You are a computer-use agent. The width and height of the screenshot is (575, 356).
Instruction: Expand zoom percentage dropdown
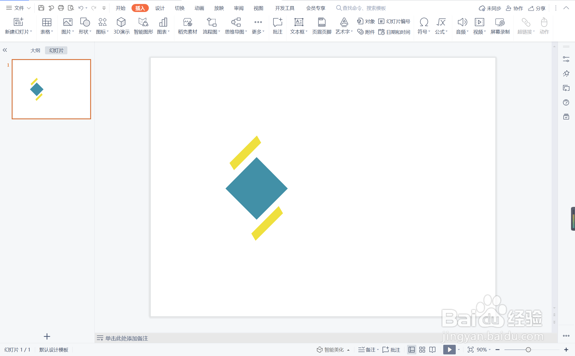490,350
